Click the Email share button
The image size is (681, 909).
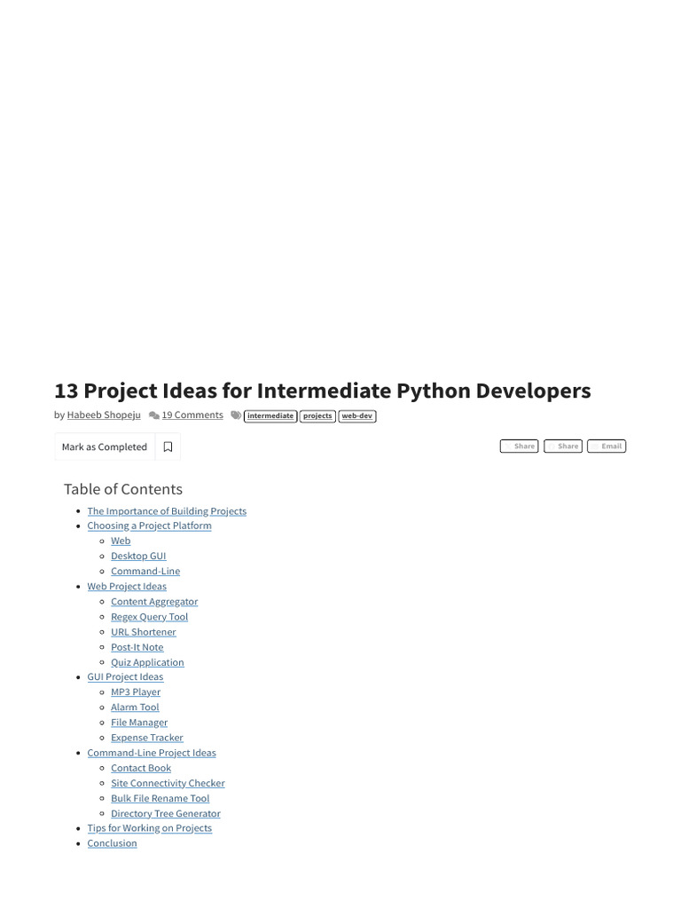point(607,447)
